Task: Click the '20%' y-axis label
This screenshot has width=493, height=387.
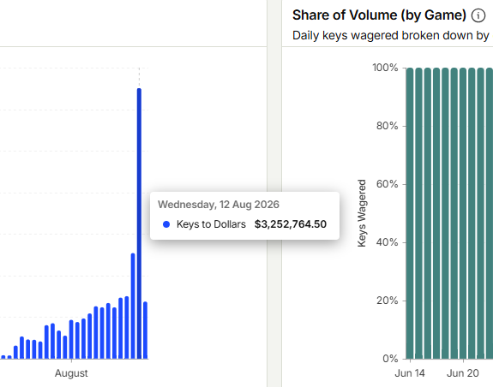Action: pyautogui.click(x=387, y=301)
